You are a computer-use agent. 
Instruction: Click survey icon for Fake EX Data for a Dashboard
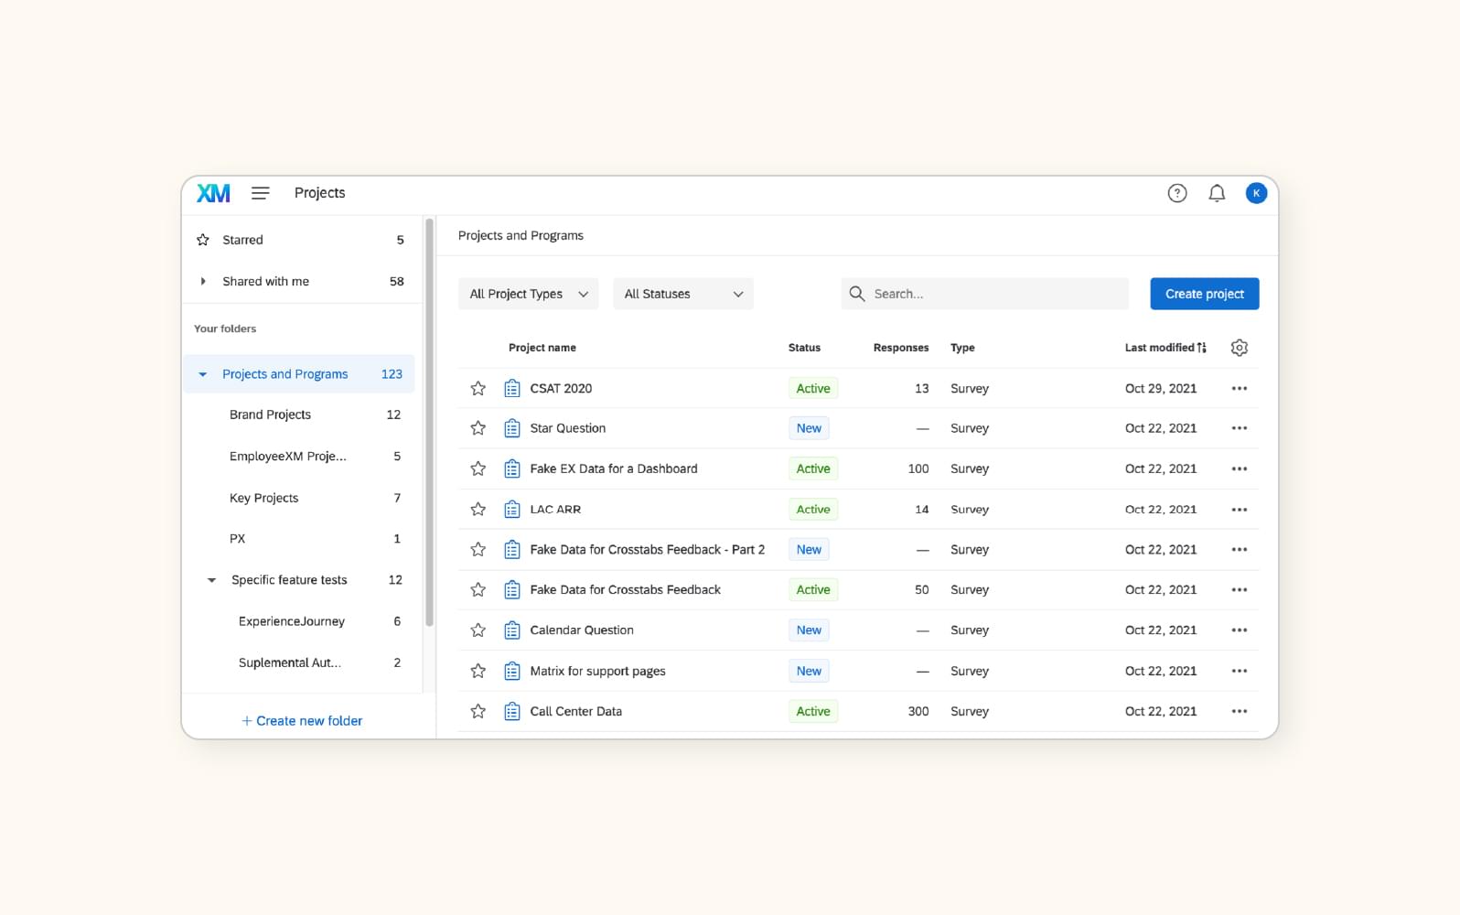512,468
